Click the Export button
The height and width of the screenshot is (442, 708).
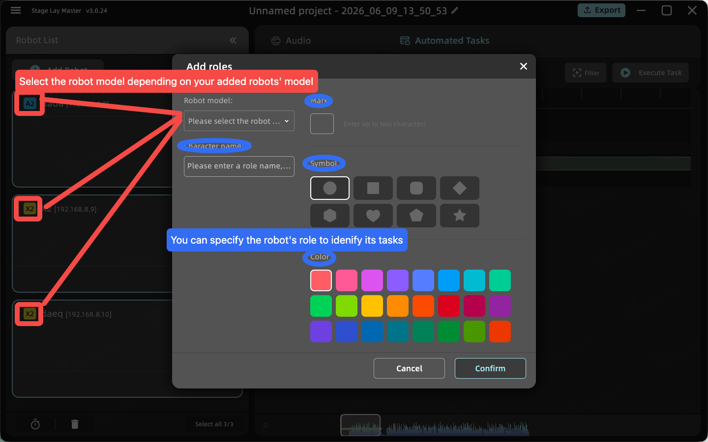click(x=601, y=10)
